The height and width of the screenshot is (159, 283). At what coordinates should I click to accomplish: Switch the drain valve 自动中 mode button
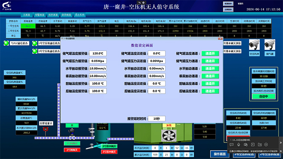[x=264, y=97]
